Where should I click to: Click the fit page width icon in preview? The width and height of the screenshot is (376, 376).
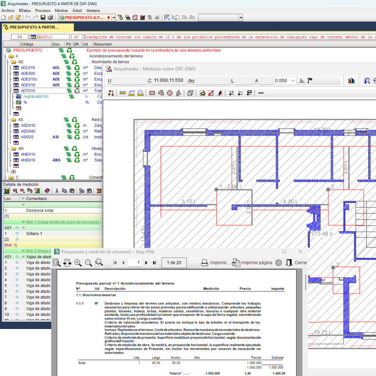tap(67, 263)
